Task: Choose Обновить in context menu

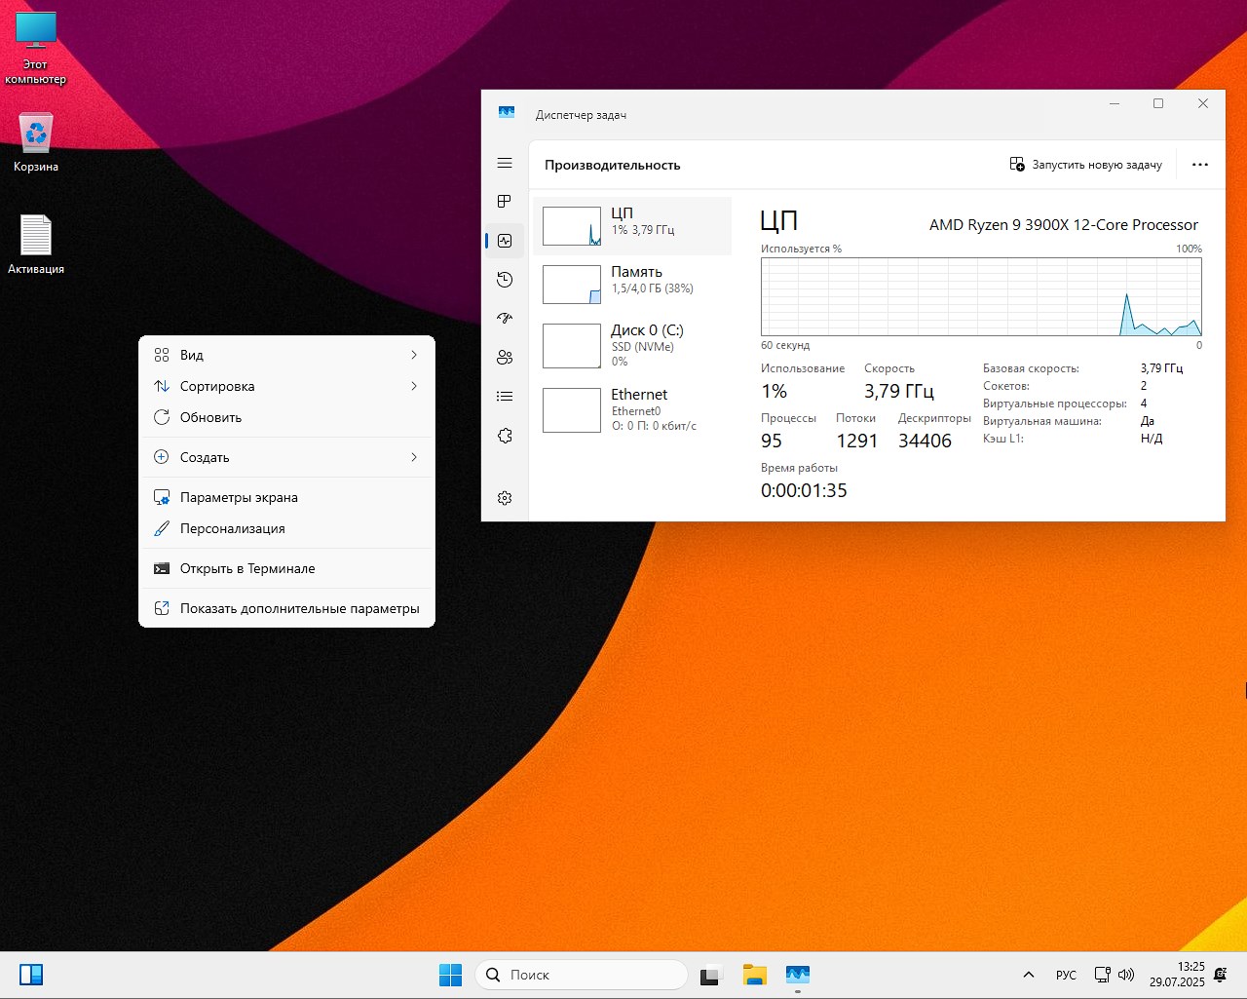Action: 210,417
